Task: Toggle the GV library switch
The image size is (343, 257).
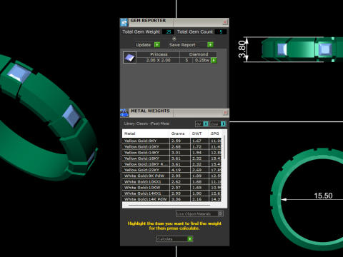Action: [x=206, y=124]
